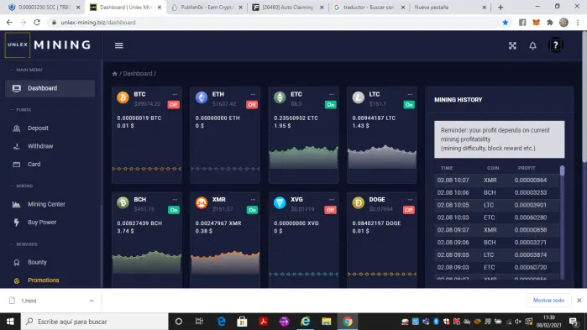Viewport: 587px width, 330px height.
Task: Toggle XMR mining On switch
Action: (x=252, y=210)
